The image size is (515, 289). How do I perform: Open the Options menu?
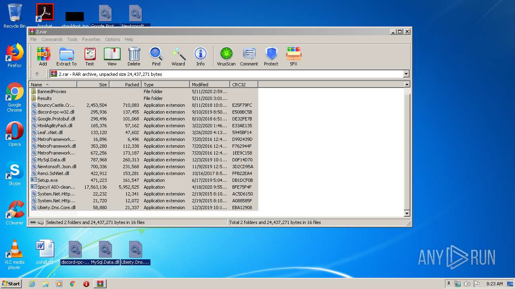point(113,39)
